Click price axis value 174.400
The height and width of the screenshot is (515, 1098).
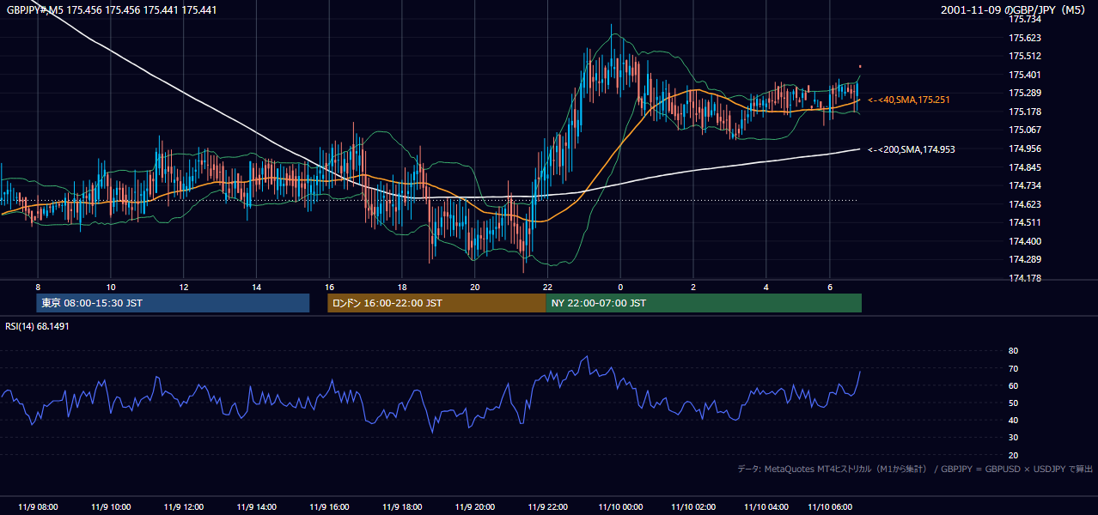click(x=1025, y=241)
